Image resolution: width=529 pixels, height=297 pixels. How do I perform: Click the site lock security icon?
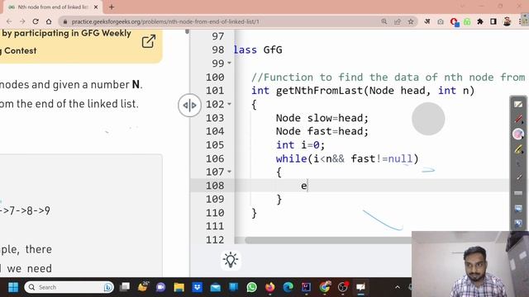point(65,21)
